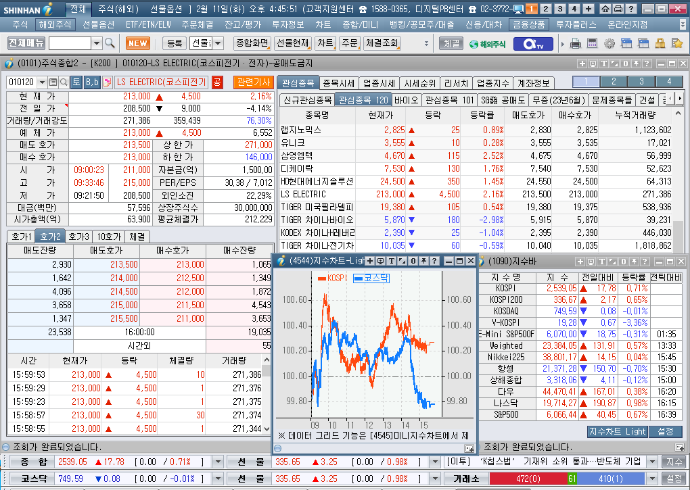Click the plus icon in 지수바 window title bar
690x490 pixels.
coord(580,262)
